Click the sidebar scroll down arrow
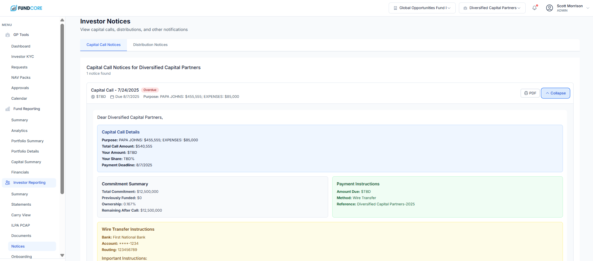The width and height of the screenshot is (593, 261). (62, 255)
